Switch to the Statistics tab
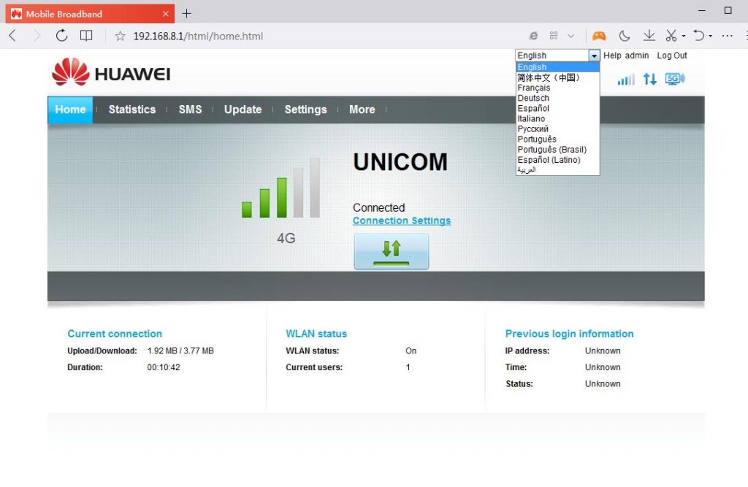 131,110
